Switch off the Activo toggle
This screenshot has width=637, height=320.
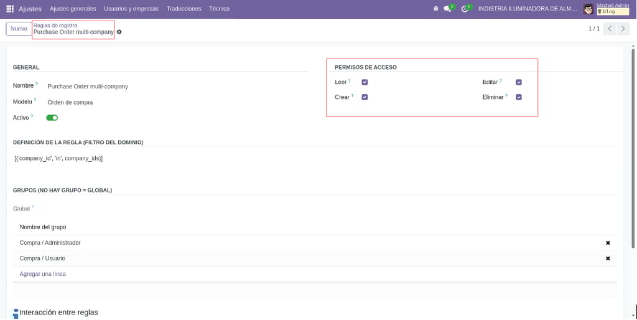pos(52,118)
